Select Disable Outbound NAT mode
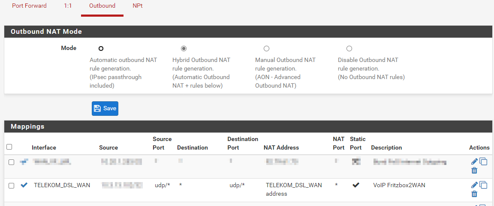494x206 pixels. click(x=349, y=48)
